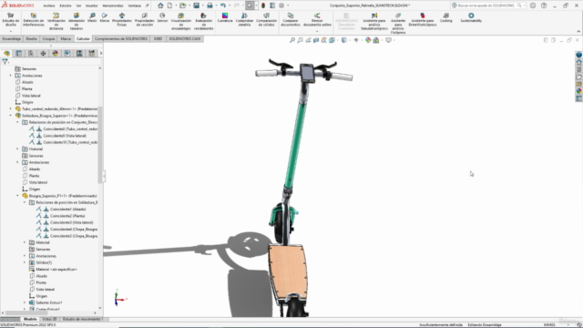583x328 pixels.
Task: Open the Edición menu
Action: 66,5
